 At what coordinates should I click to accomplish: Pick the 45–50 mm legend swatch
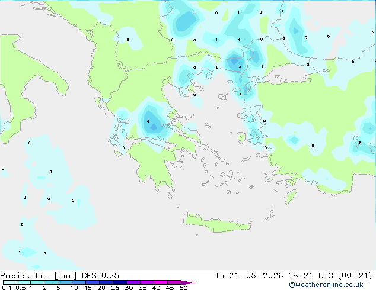[174, 282]
